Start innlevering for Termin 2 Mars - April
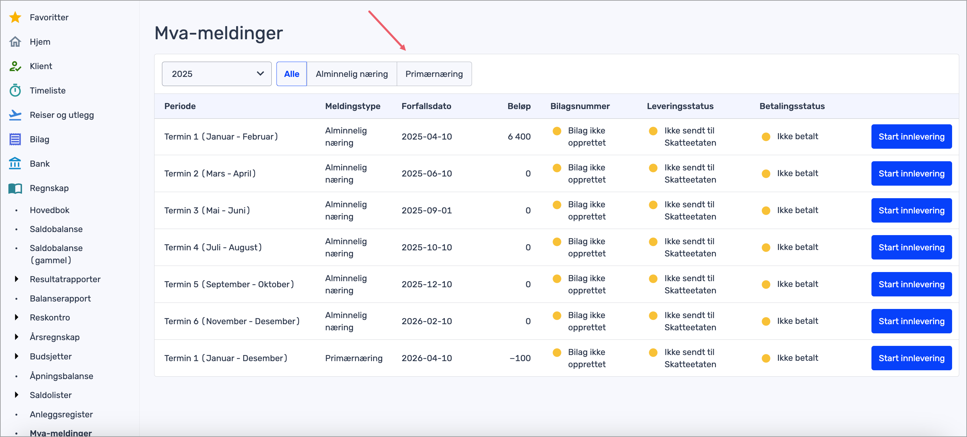Screen dimensions: 967x437 911,173
